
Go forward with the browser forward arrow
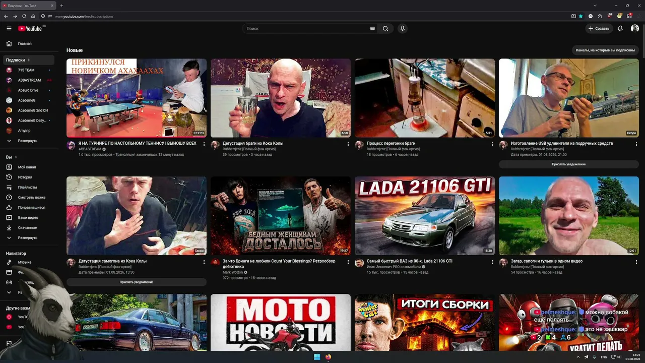15,16
